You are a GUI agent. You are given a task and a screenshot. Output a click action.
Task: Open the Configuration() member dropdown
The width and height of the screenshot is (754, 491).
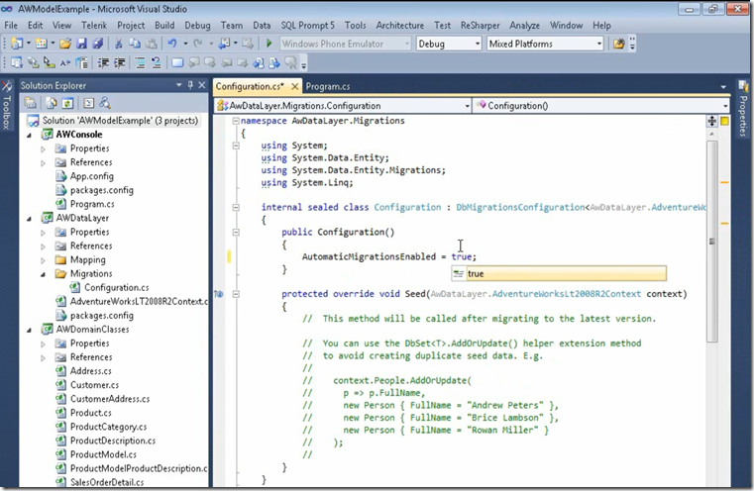pos(725,106)
